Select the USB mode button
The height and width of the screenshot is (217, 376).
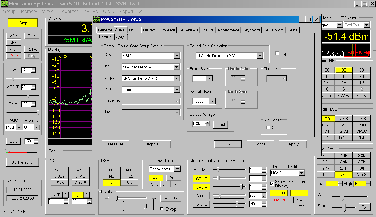point(344,119)
